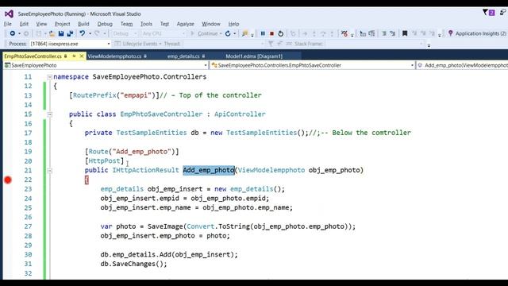Open the Debug menu
508x286 pixels.
coord(105,24)
